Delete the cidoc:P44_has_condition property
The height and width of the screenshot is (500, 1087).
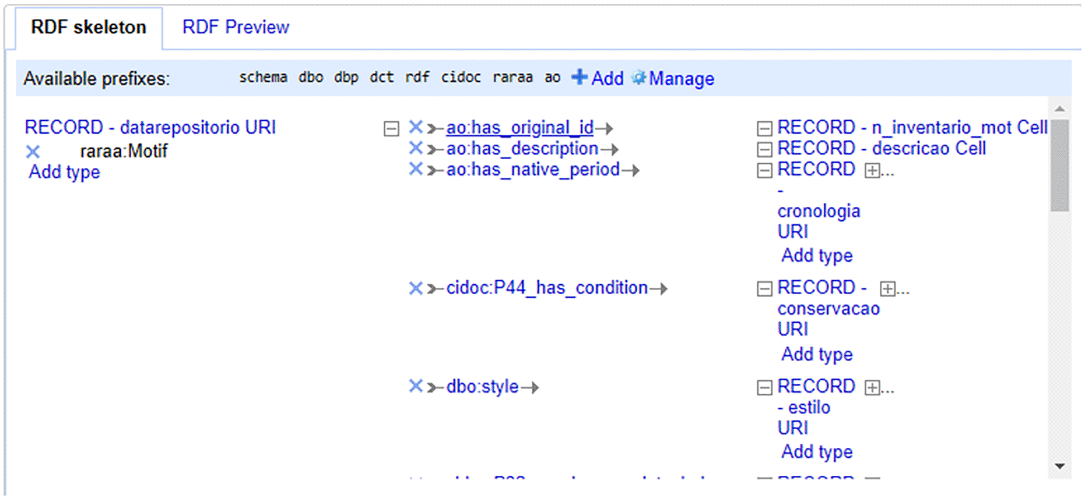pos(416,287)
